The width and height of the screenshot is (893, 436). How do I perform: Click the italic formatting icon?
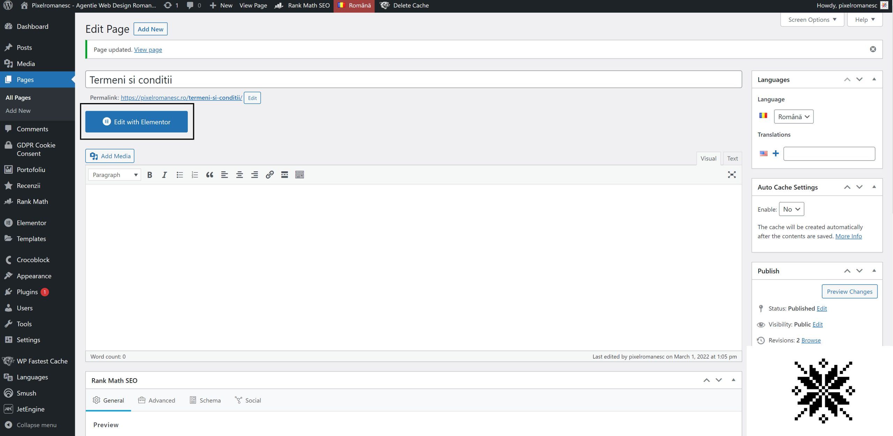[x=165, y=174]
